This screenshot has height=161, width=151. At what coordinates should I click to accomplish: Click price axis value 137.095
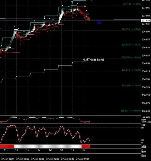click(146, 8)
